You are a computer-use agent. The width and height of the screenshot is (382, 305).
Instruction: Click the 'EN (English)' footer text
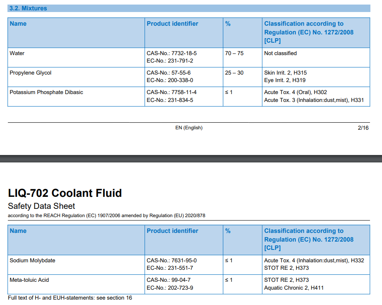point(189,128)
